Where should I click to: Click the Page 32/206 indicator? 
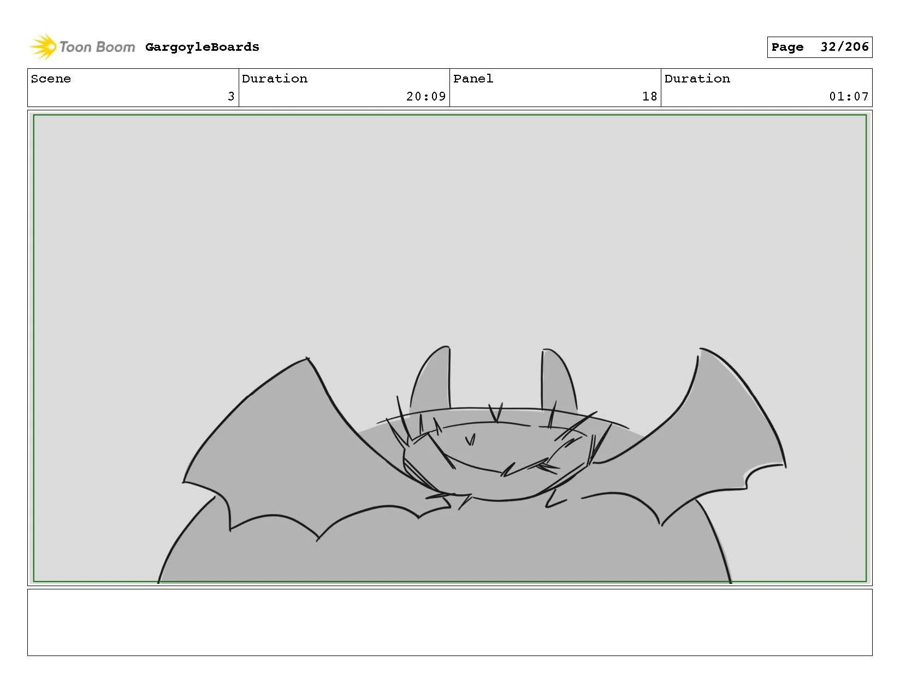819,47
